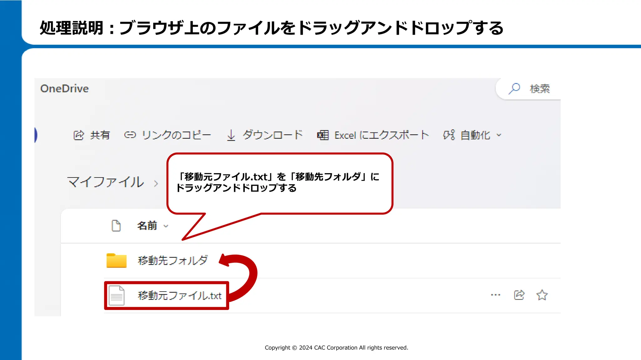The height and width of the screenshot is (360, 641).
Task: Click the OneDrive title text
Action: pyautogui.click(x=64, y=89)
